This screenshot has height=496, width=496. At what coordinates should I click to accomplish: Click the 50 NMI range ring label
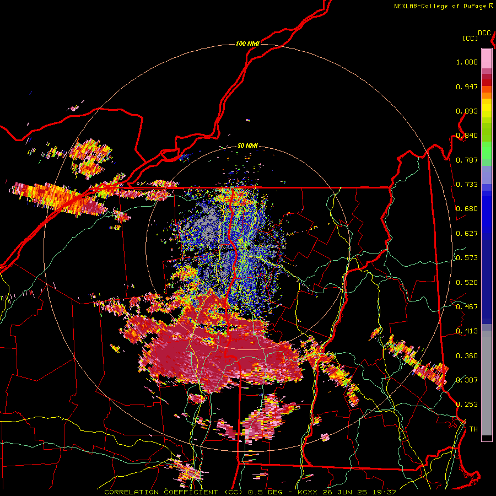click(247, 146)
